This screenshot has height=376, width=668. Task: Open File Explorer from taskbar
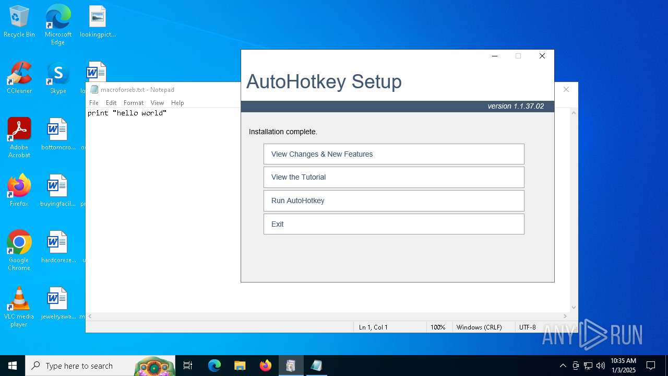pyautogui.click(x=240, y=366)
